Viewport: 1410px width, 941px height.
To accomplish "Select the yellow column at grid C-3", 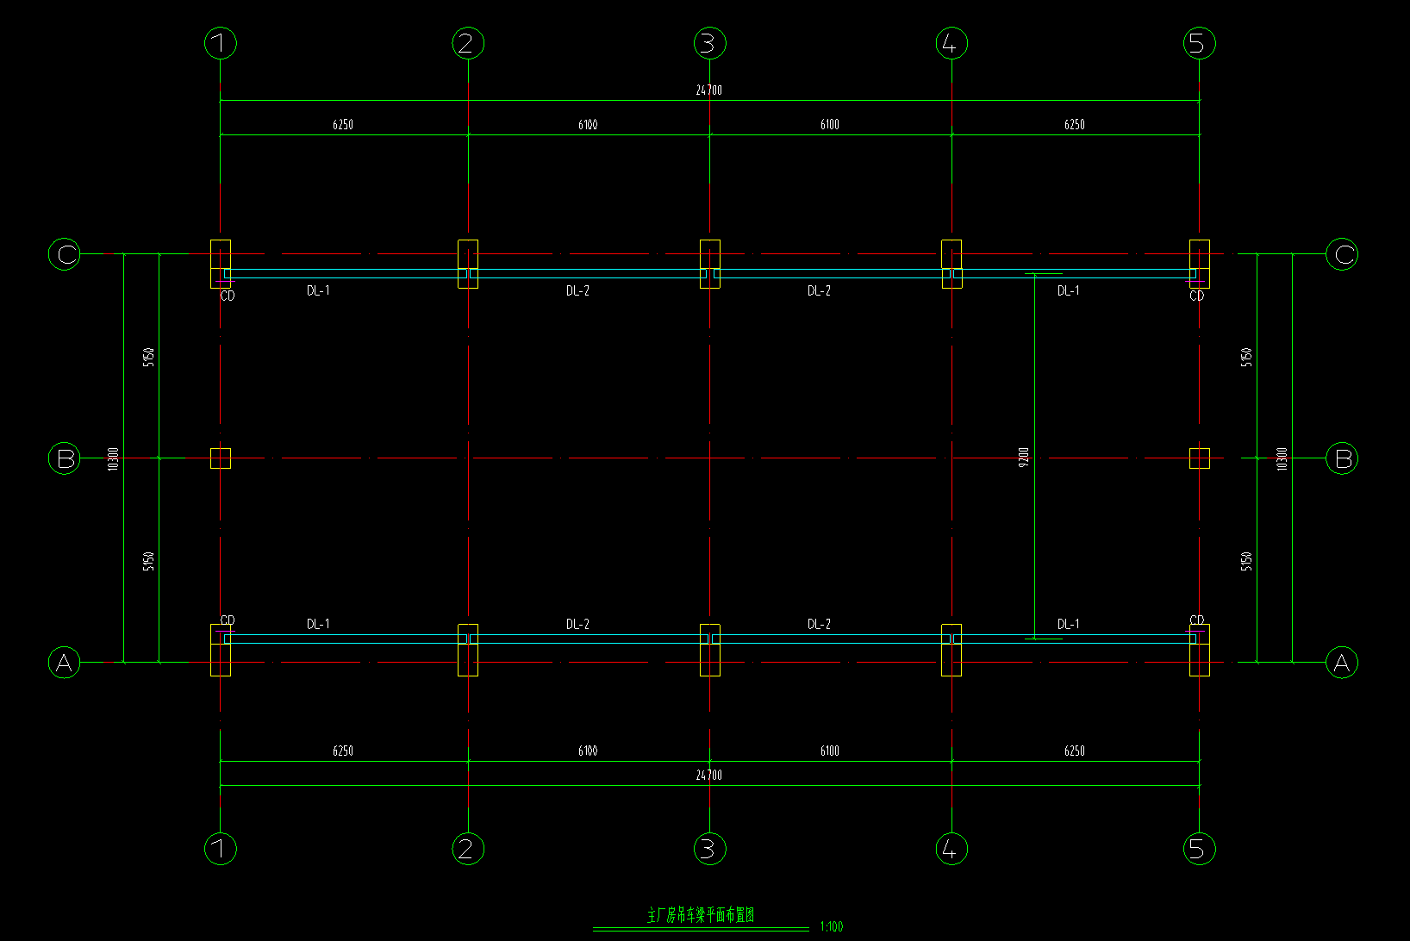I will [710, 264].
